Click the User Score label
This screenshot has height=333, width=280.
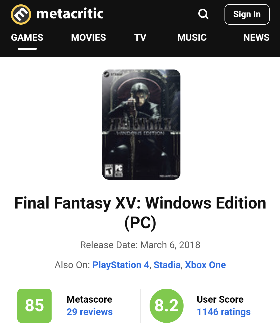click(x=220, y=300)
